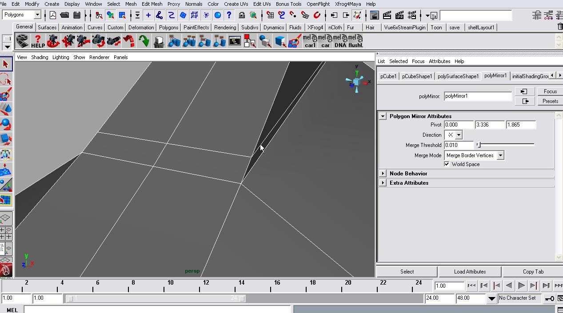
Task: Open the Render View clapperboard icon
Action: point(374,15)
